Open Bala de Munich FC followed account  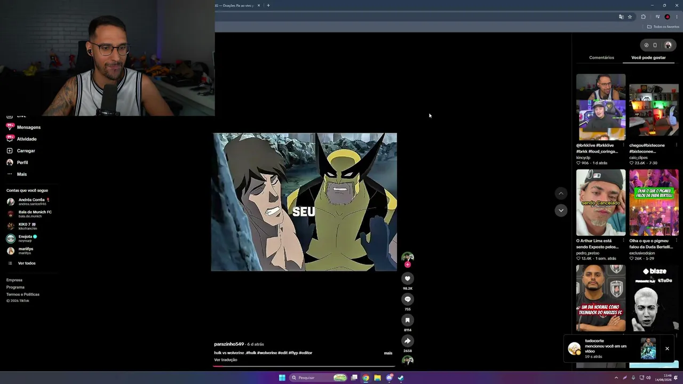[x=29, y=214]
